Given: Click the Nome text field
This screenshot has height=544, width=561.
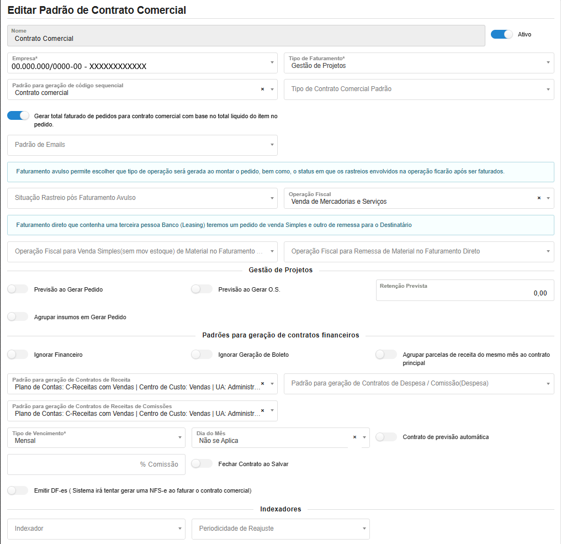Looking at the screenshot, I should pos(246,38).
